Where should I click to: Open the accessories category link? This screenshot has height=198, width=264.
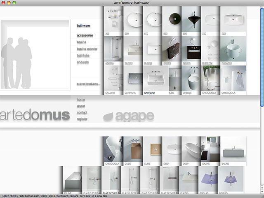point(85,35)
